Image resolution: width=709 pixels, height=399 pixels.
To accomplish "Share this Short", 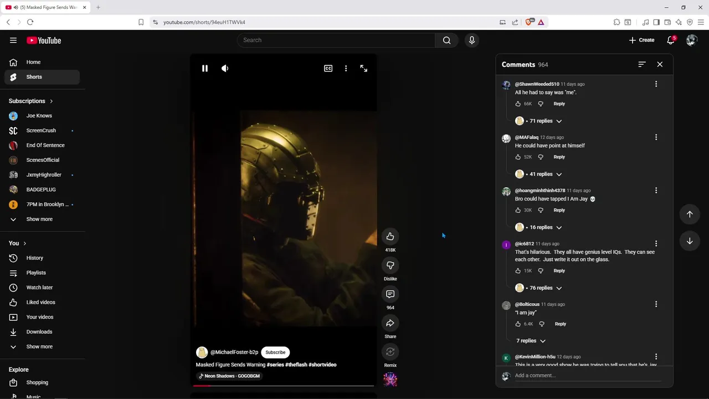I will coord(390,323).
